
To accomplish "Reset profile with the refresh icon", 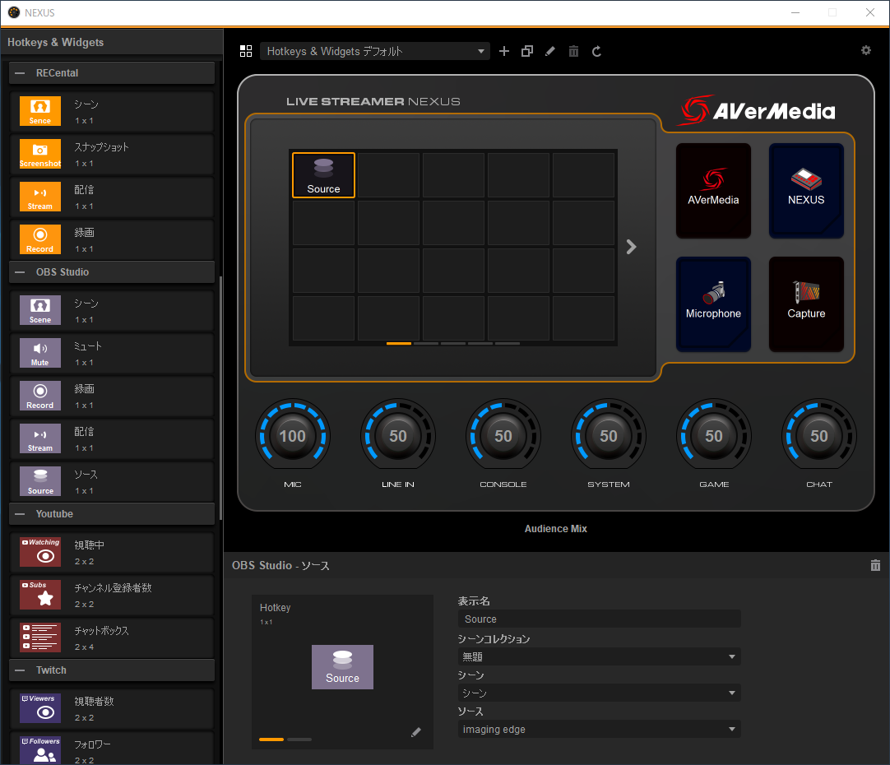I will tap(596, 51).
